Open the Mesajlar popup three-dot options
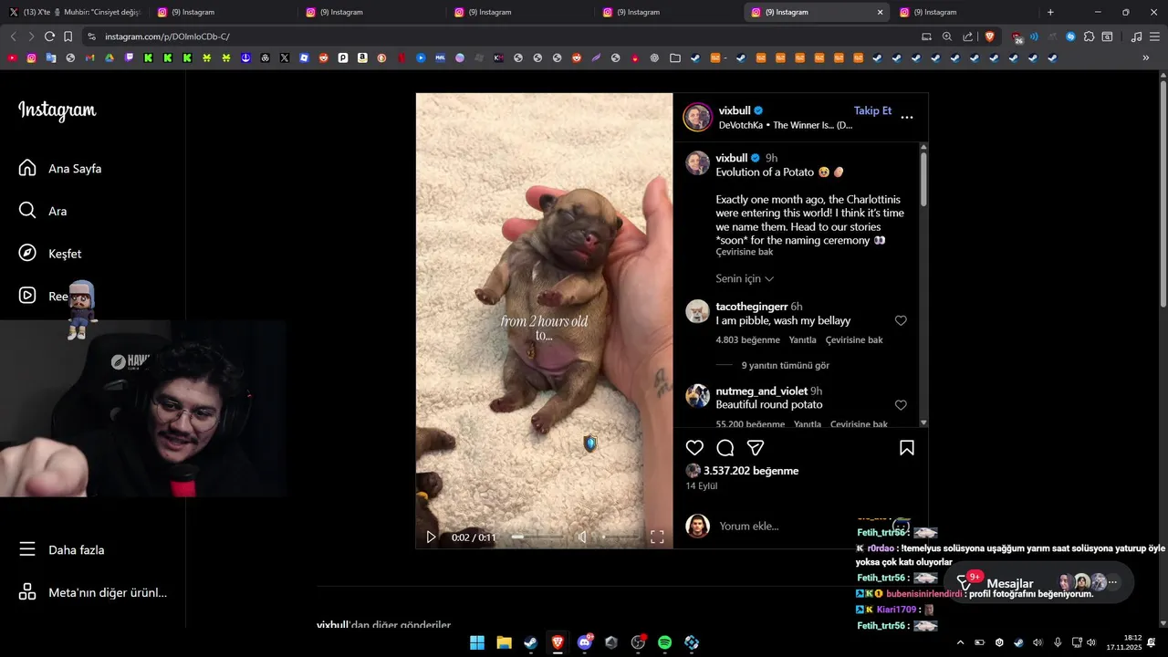This screenshot has height=657, width=1168. click(x=1112, y=582)
